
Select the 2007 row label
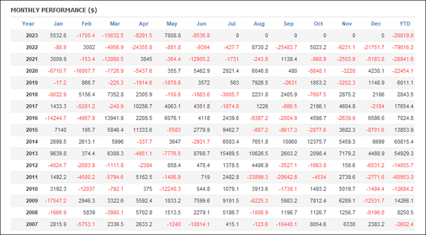(x=32, y=225)
